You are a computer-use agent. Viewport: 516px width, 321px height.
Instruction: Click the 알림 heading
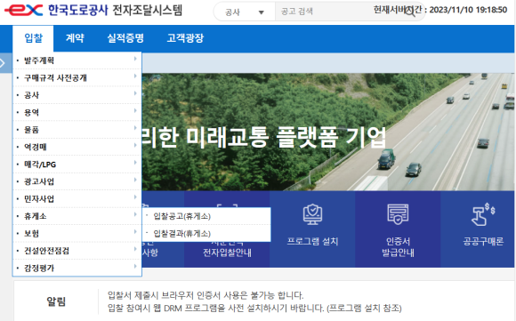(56, 301)
